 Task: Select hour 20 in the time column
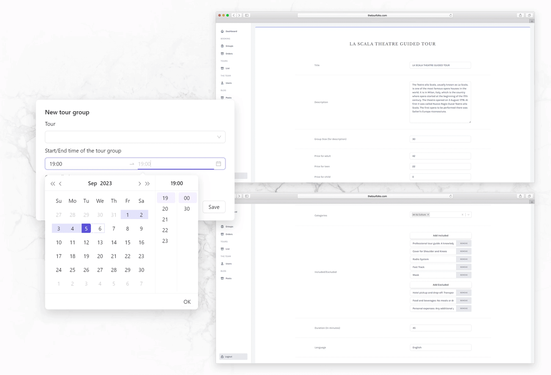165,209
